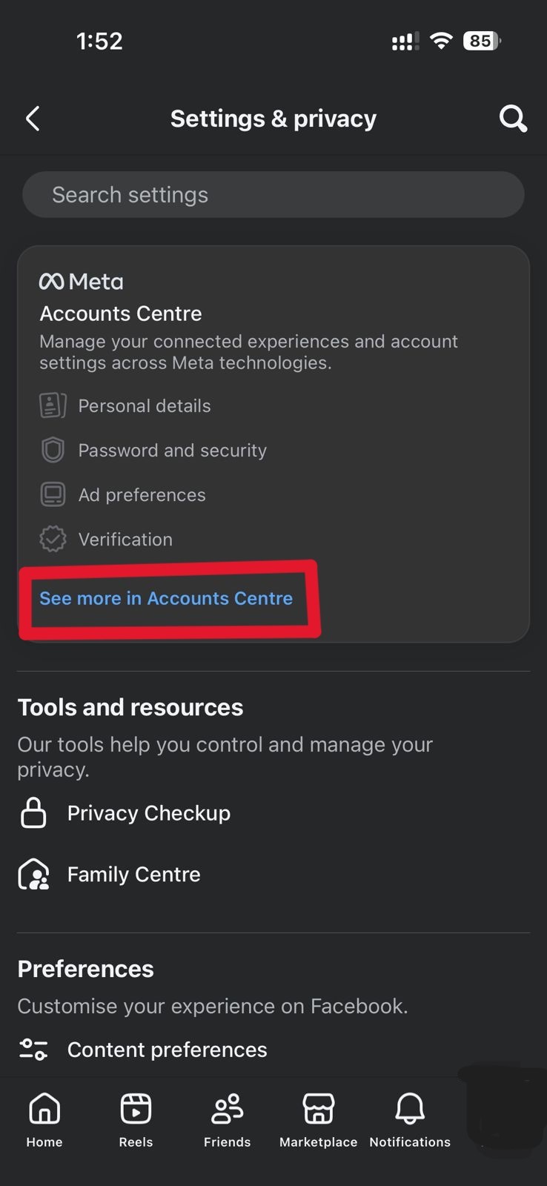
Task: Tap the back arrow icon
Action: pos(33,119)
